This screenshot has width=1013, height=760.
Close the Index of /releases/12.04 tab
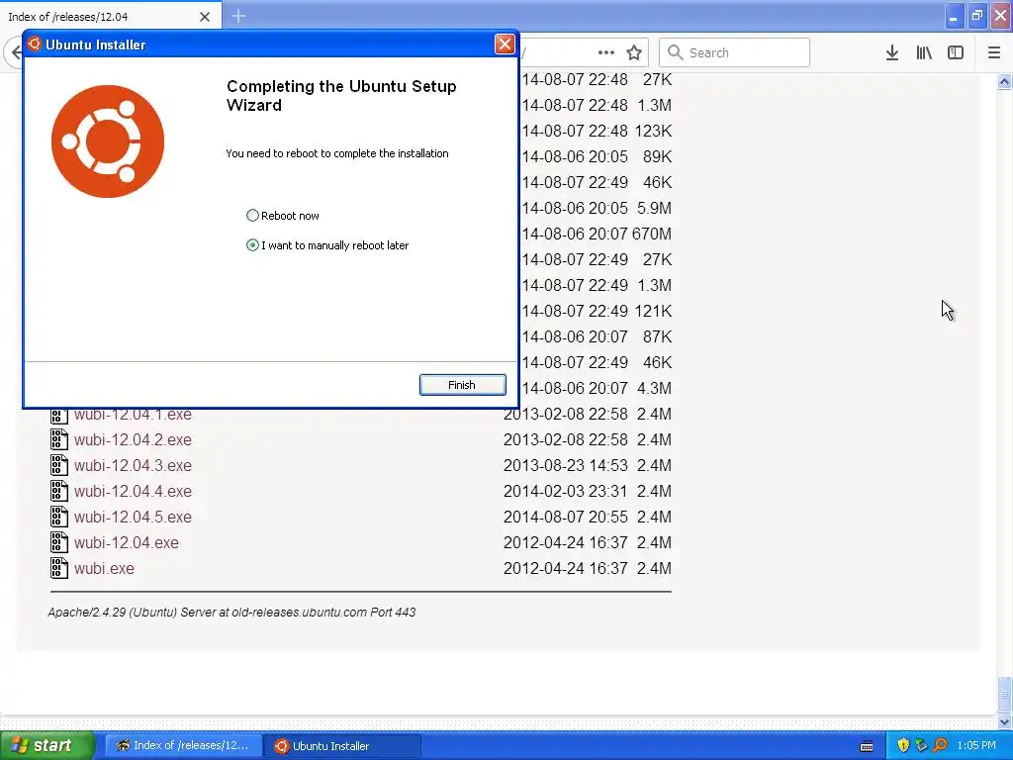tap(205, 17)
